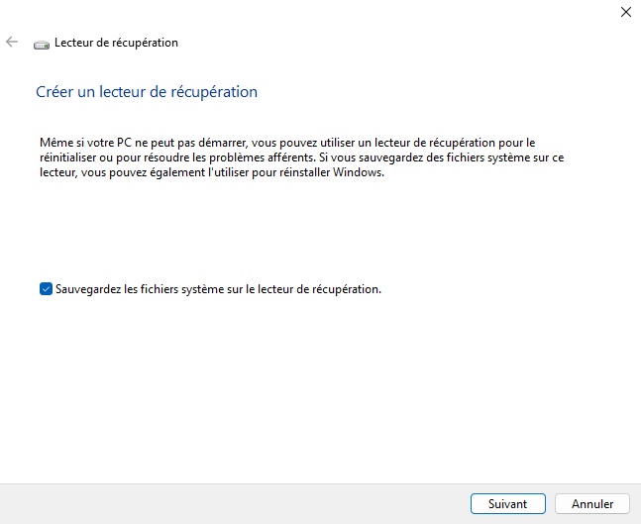Click the empty area left of Suivant button
Screen dimensions: 641x524
coord(248,503)
